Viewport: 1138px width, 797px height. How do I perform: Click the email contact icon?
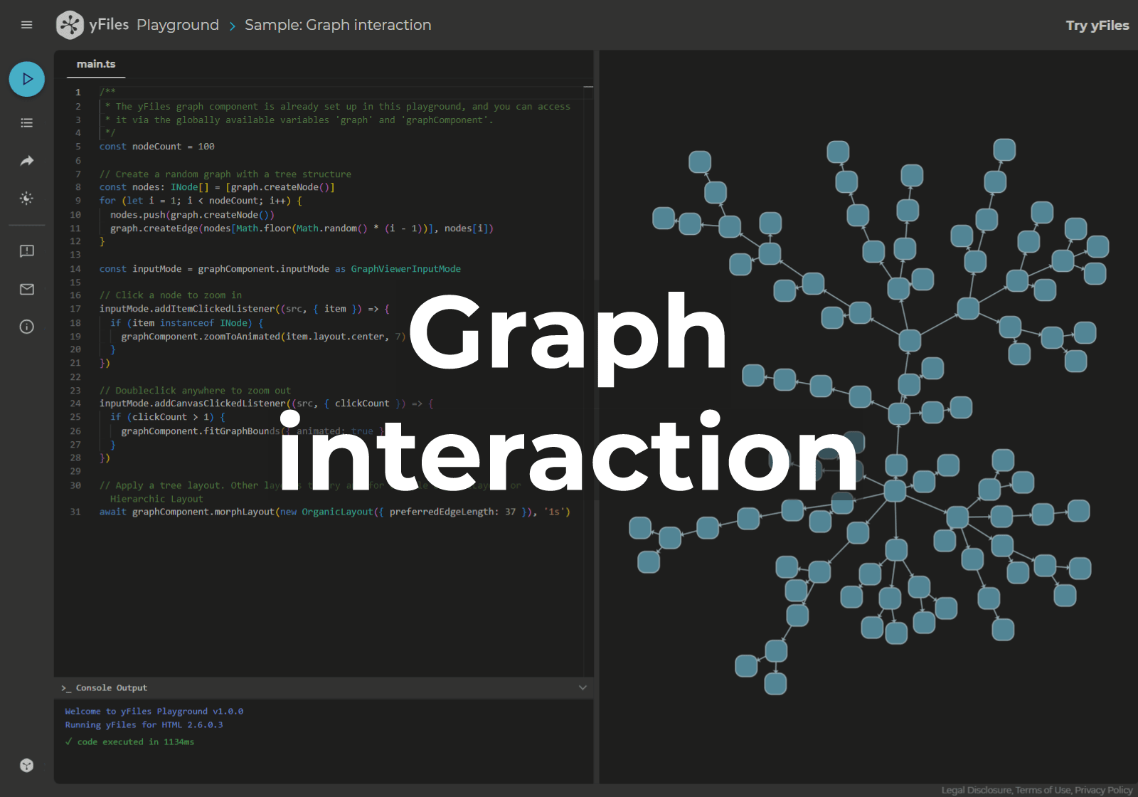[26, 289]
